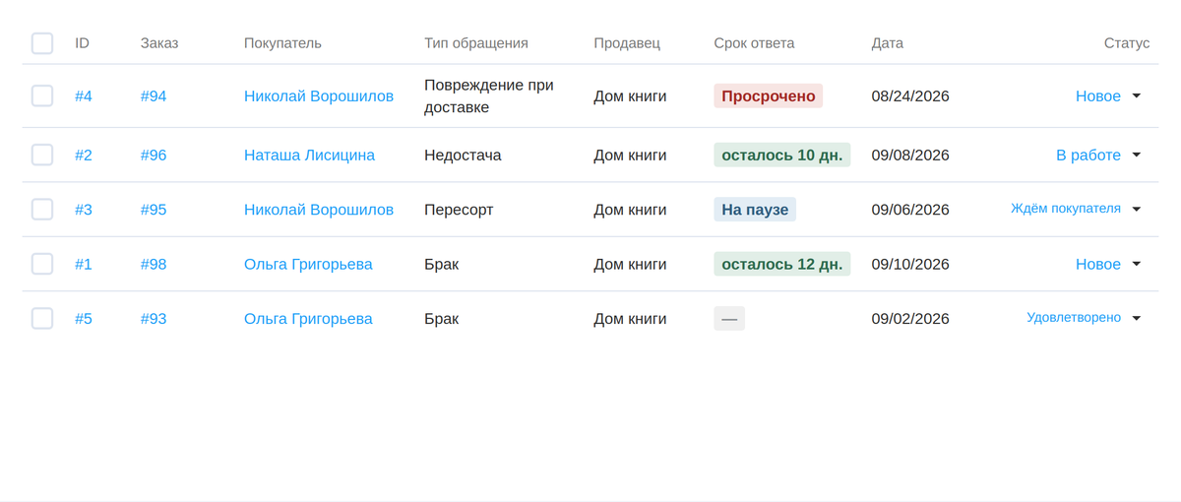Open buyer Ольга Григорьева for order #98
1181x502 pixels.
[308, 264]
